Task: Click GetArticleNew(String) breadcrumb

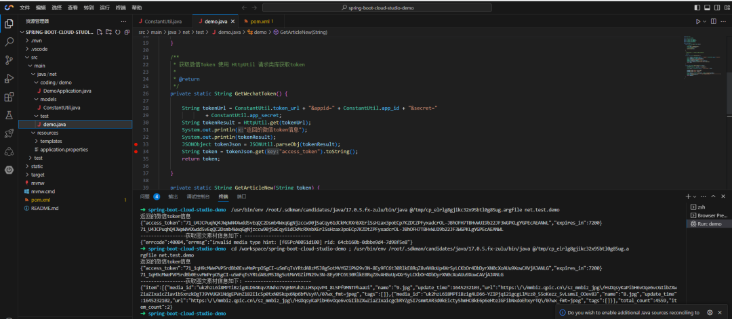Action: (304, 33)
